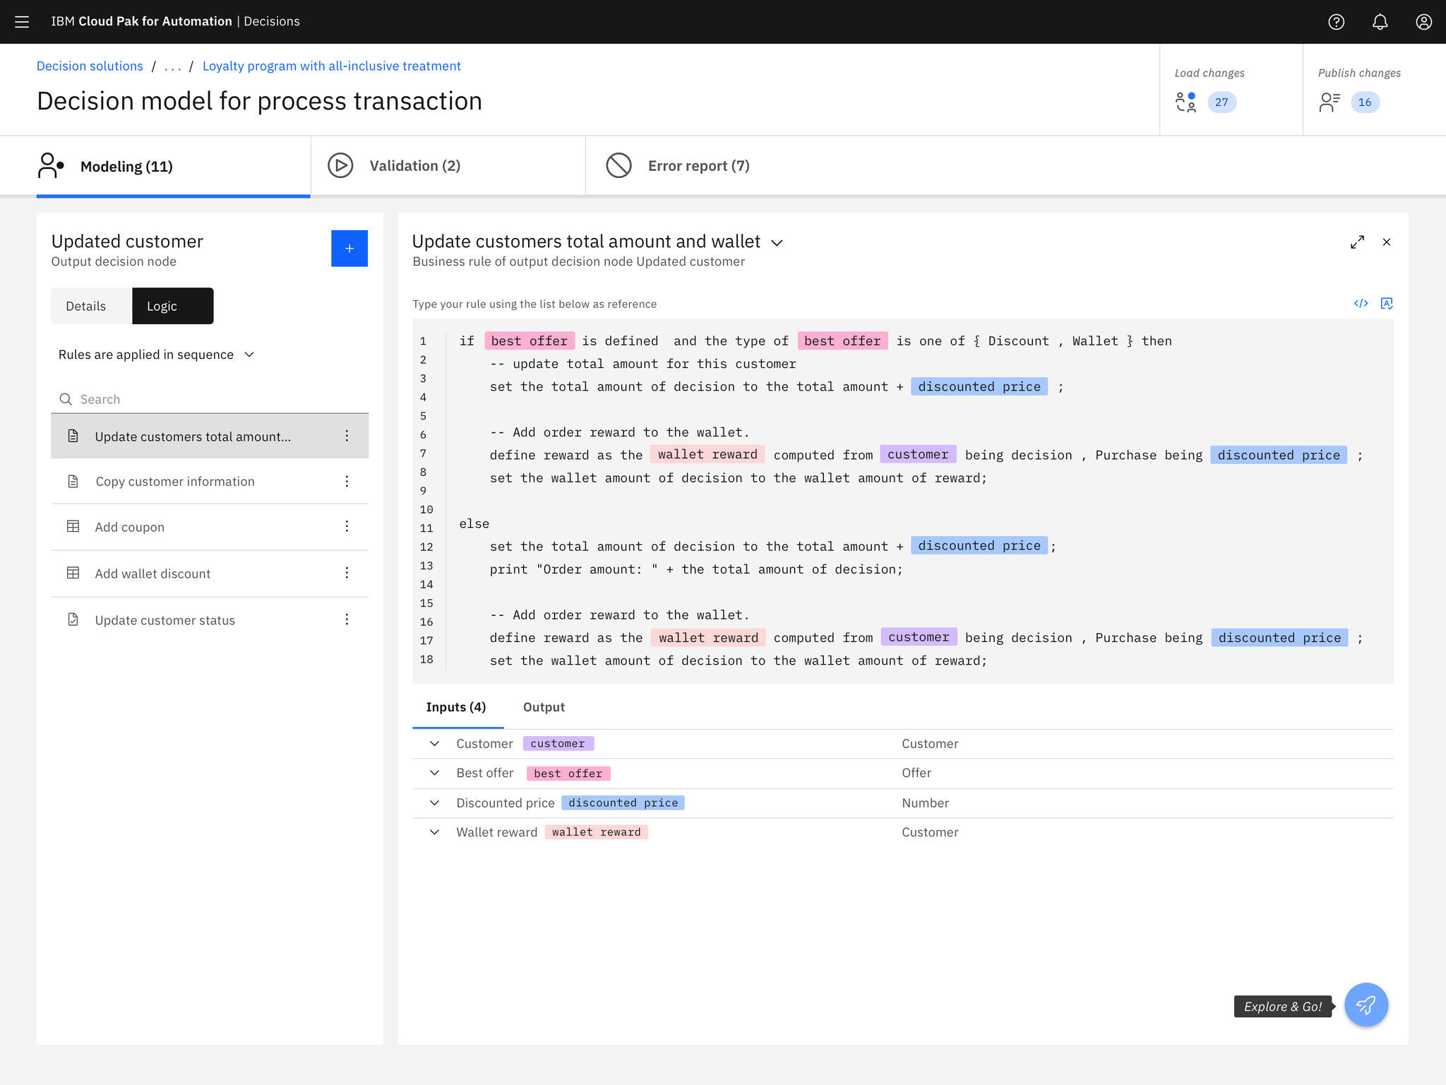Open the user profile avatar
1446x1085 pixels.
[x=1423, y=22]
